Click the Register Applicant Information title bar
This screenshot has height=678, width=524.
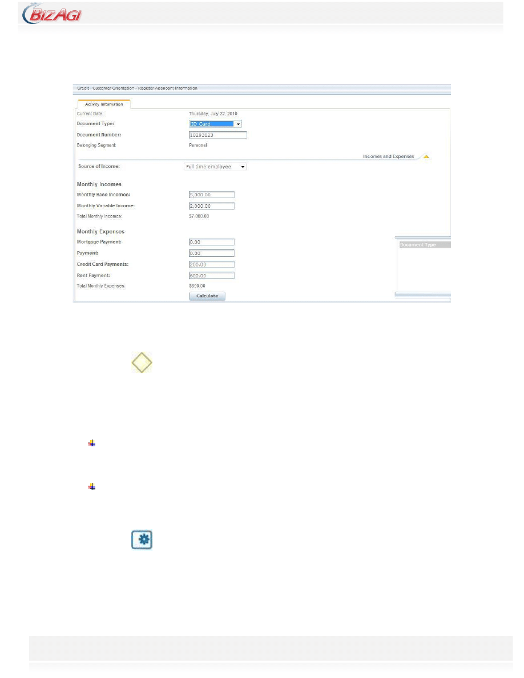click(263, 88)
